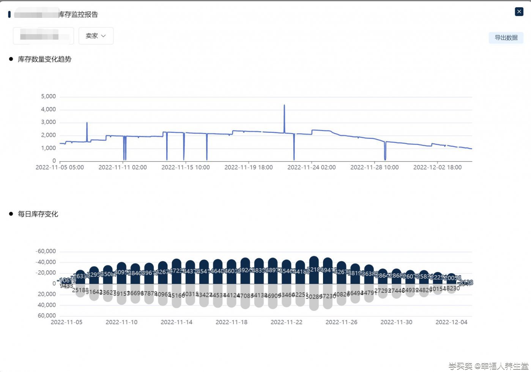Screen dimensions: 531x372
Task: Click the 2022-11-26 bar chart date label
Action: point(342,322)
